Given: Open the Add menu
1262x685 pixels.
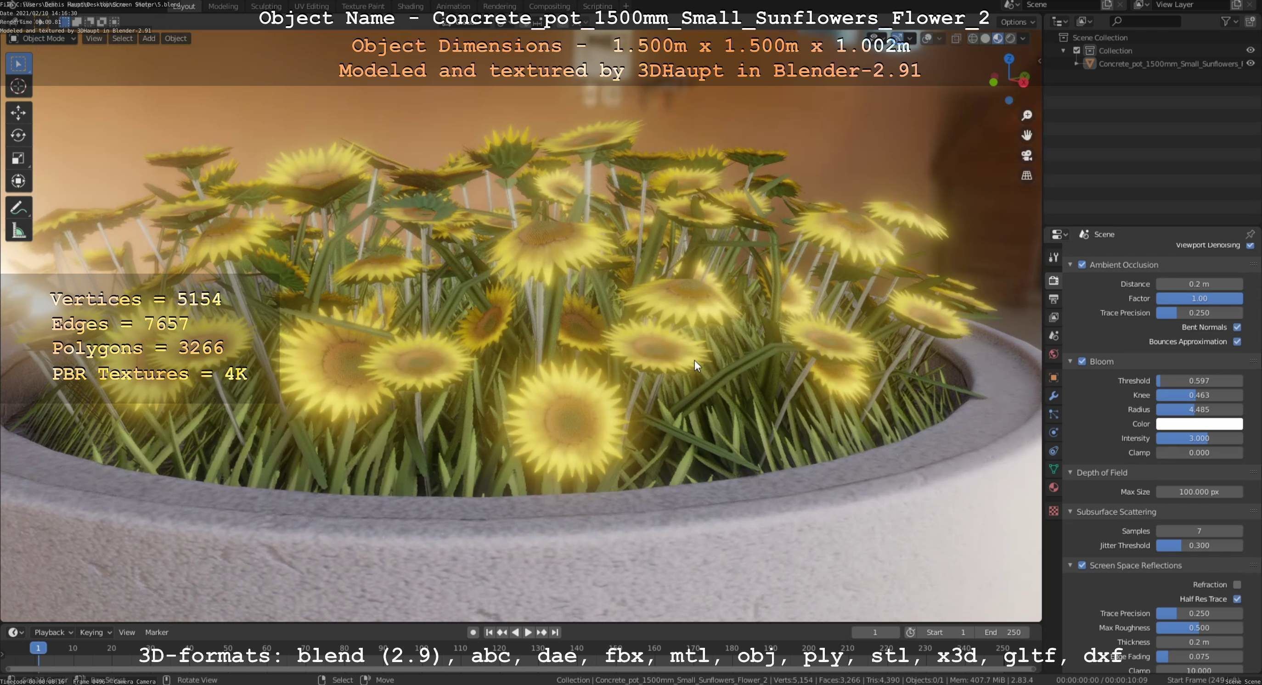Looking at the screenshot, I should 149,39.
